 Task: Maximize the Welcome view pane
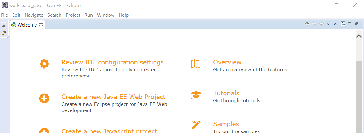pyautogui.click(x=357, y=23)
